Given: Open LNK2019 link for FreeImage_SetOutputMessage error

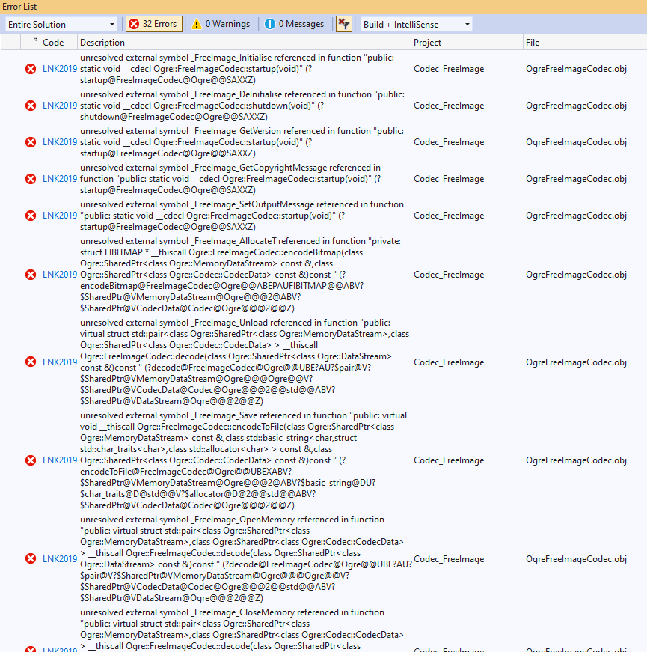Looking at the screenshot, I should tap(60, 216).
